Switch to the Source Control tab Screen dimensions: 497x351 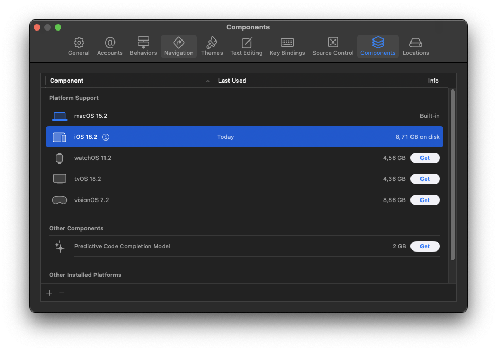tap(333, 46)
